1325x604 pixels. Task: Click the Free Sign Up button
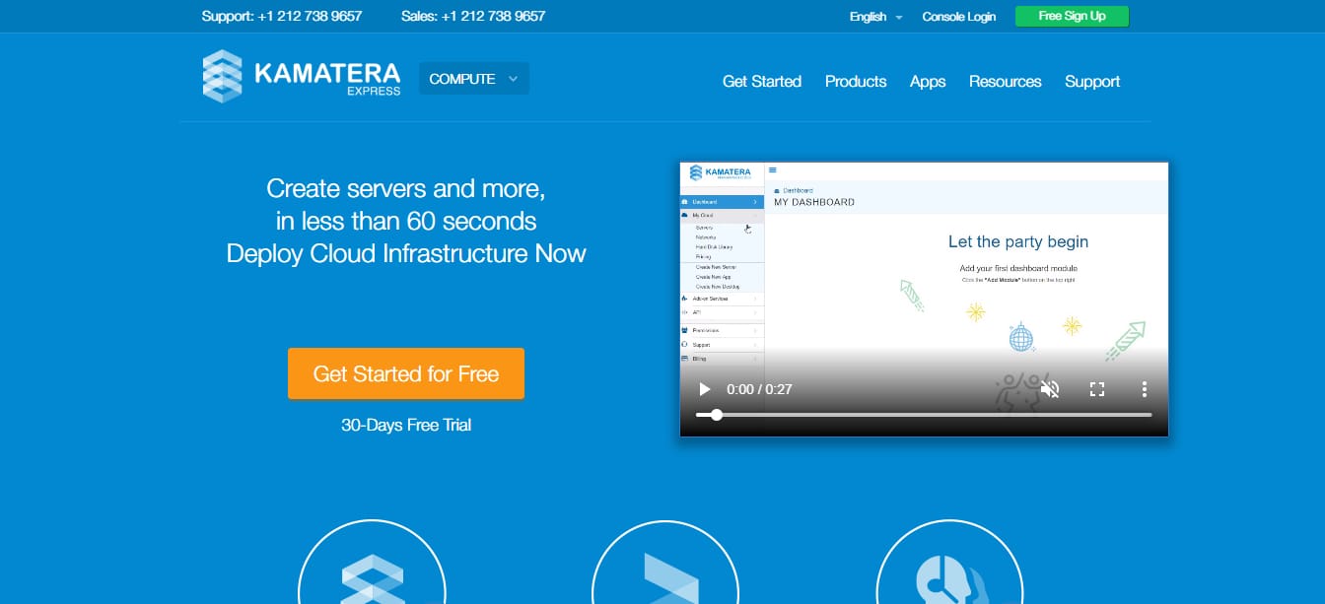1072,17
